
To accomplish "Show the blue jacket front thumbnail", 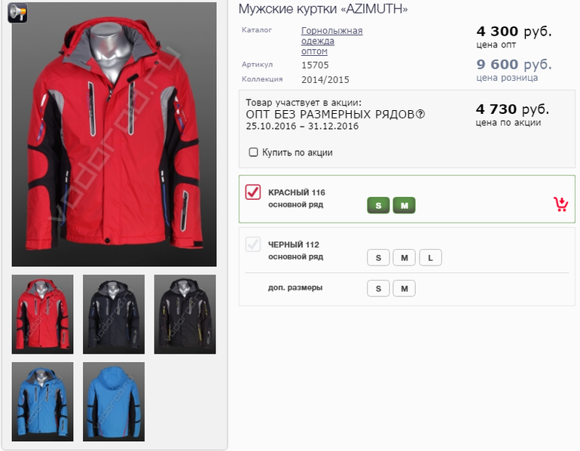I will point(42,401).
